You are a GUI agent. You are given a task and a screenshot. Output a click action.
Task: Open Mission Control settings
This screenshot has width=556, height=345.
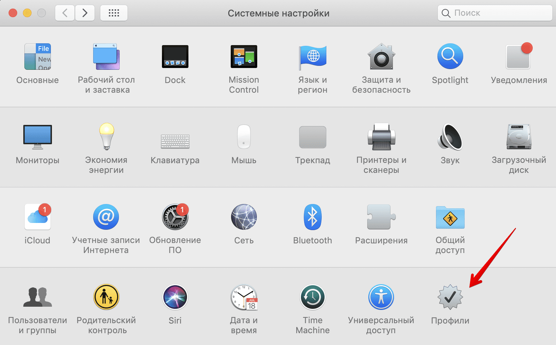[x=244, y=57]
